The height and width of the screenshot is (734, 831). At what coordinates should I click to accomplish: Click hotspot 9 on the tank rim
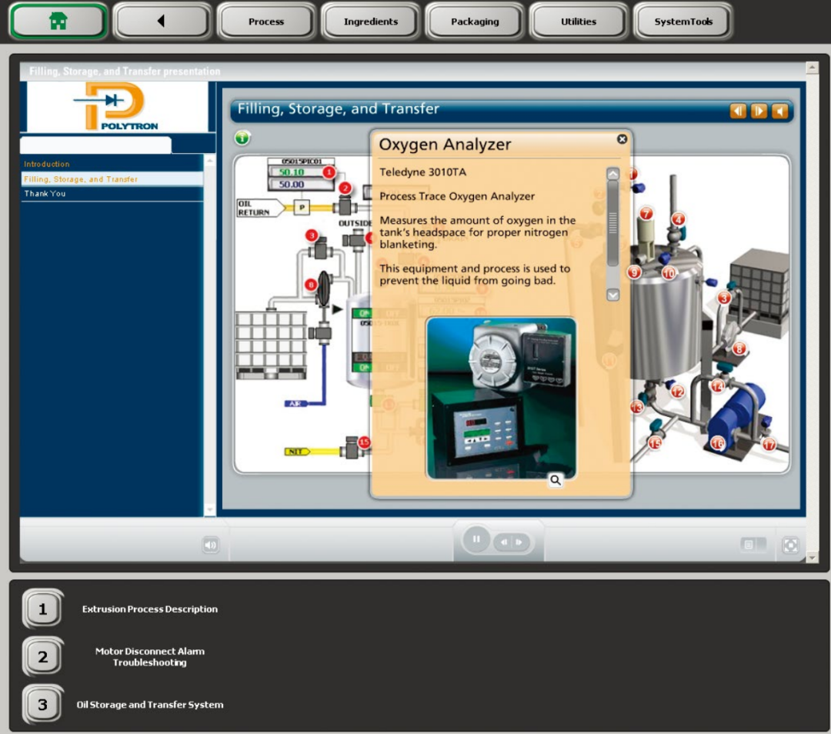[634, 272]
